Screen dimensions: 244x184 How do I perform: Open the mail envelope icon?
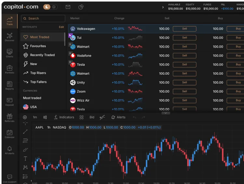tap(68, 7)
